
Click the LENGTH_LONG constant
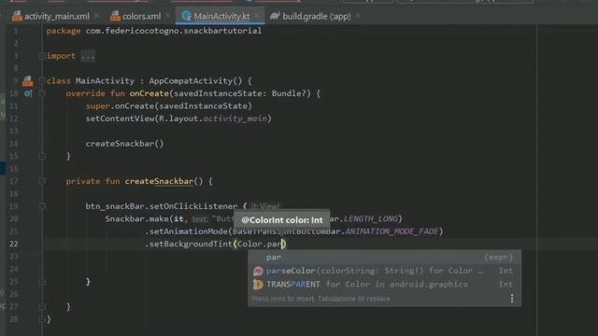pos(370,218)
